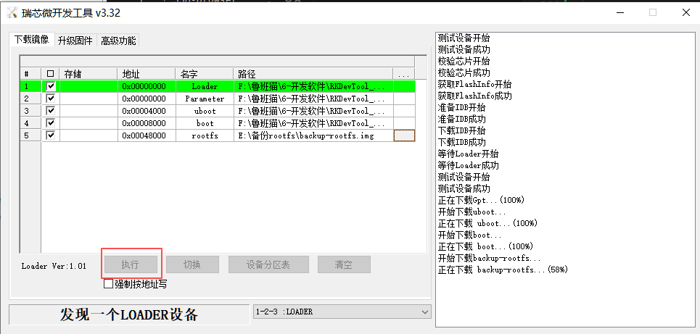
Task: Select the rootfs name cell
Action: click(205, 135)
